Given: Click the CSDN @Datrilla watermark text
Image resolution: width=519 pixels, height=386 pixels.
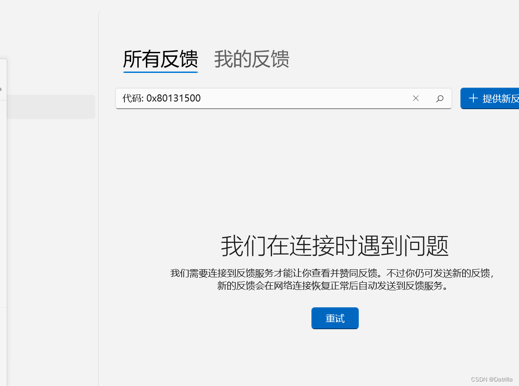Looking at the screenshot, I should point(491,379).
